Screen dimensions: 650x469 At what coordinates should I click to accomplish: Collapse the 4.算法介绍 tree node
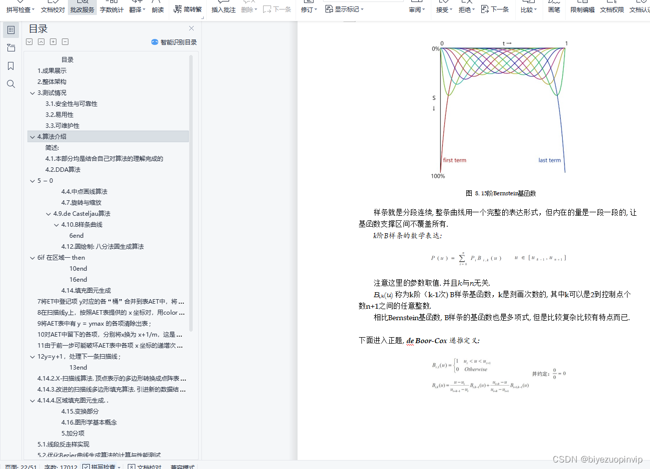(x=32, y=136)
